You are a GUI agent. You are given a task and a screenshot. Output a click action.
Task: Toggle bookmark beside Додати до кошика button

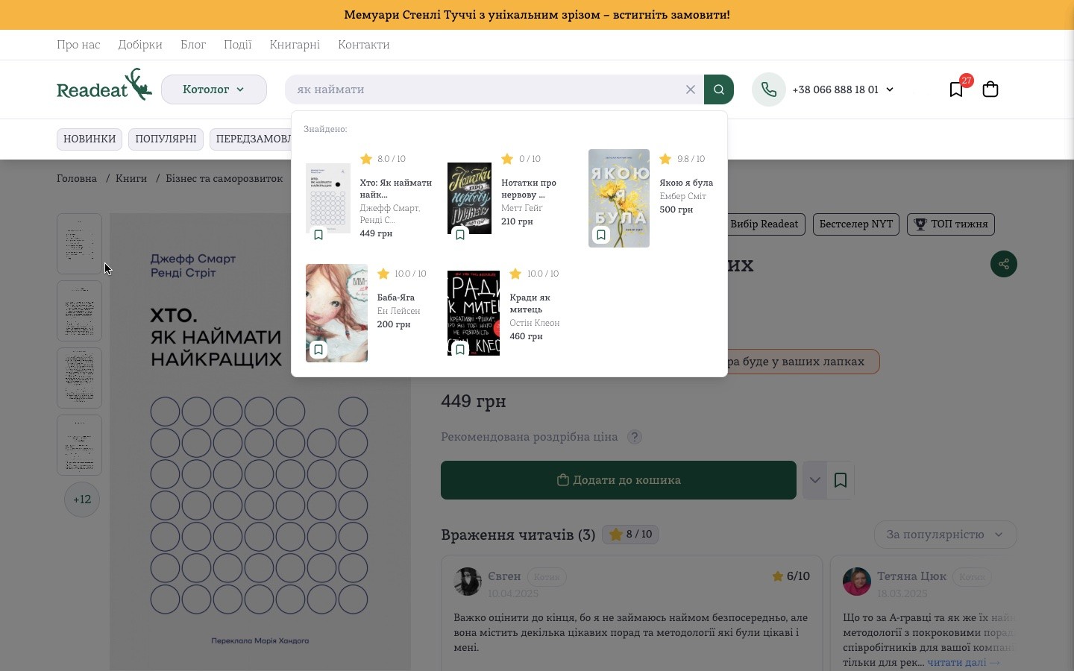tap(841, 480)
